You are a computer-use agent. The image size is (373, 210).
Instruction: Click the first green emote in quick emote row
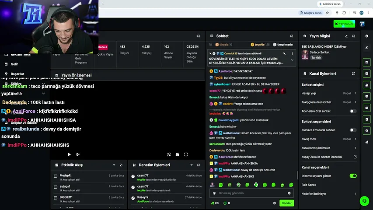(221, 185)
